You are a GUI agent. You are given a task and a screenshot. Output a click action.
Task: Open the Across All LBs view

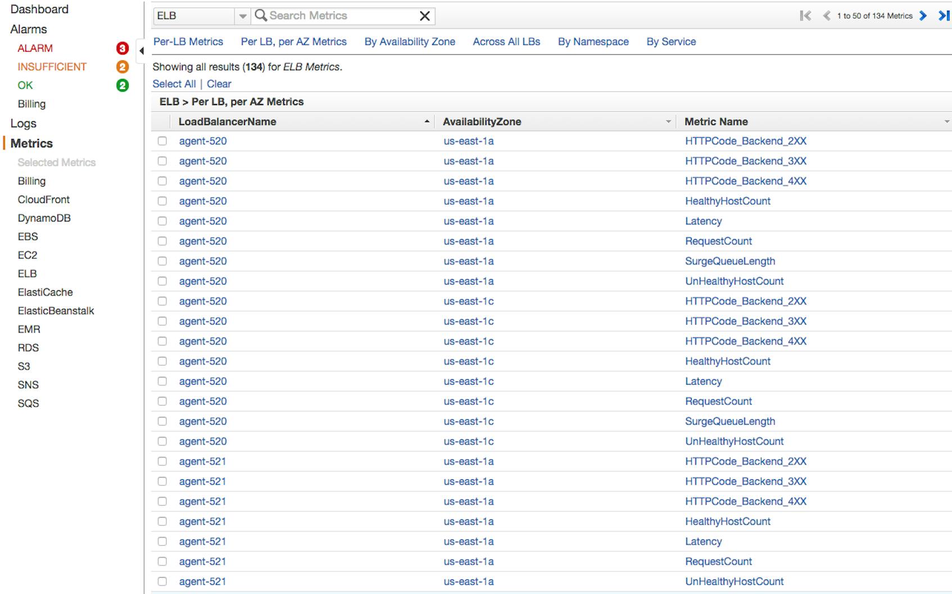(x=506, y=42)
